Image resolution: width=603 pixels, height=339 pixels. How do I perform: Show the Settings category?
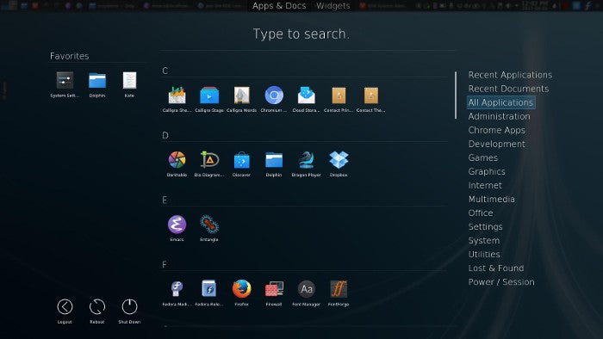[x=485, y=227]
